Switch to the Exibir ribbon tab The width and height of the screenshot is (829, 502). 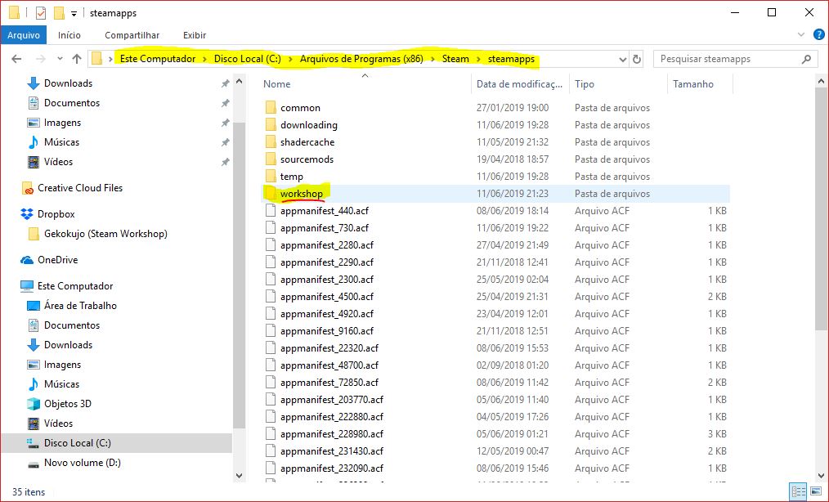[195, 35]
